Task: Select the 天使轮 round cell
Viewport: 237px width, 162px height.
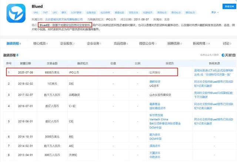Action: 73,155
